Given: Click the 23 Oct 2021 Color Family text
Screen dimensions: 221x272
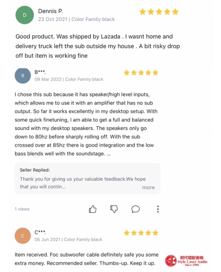Looking at the screenshot, I should click(76, 19).
